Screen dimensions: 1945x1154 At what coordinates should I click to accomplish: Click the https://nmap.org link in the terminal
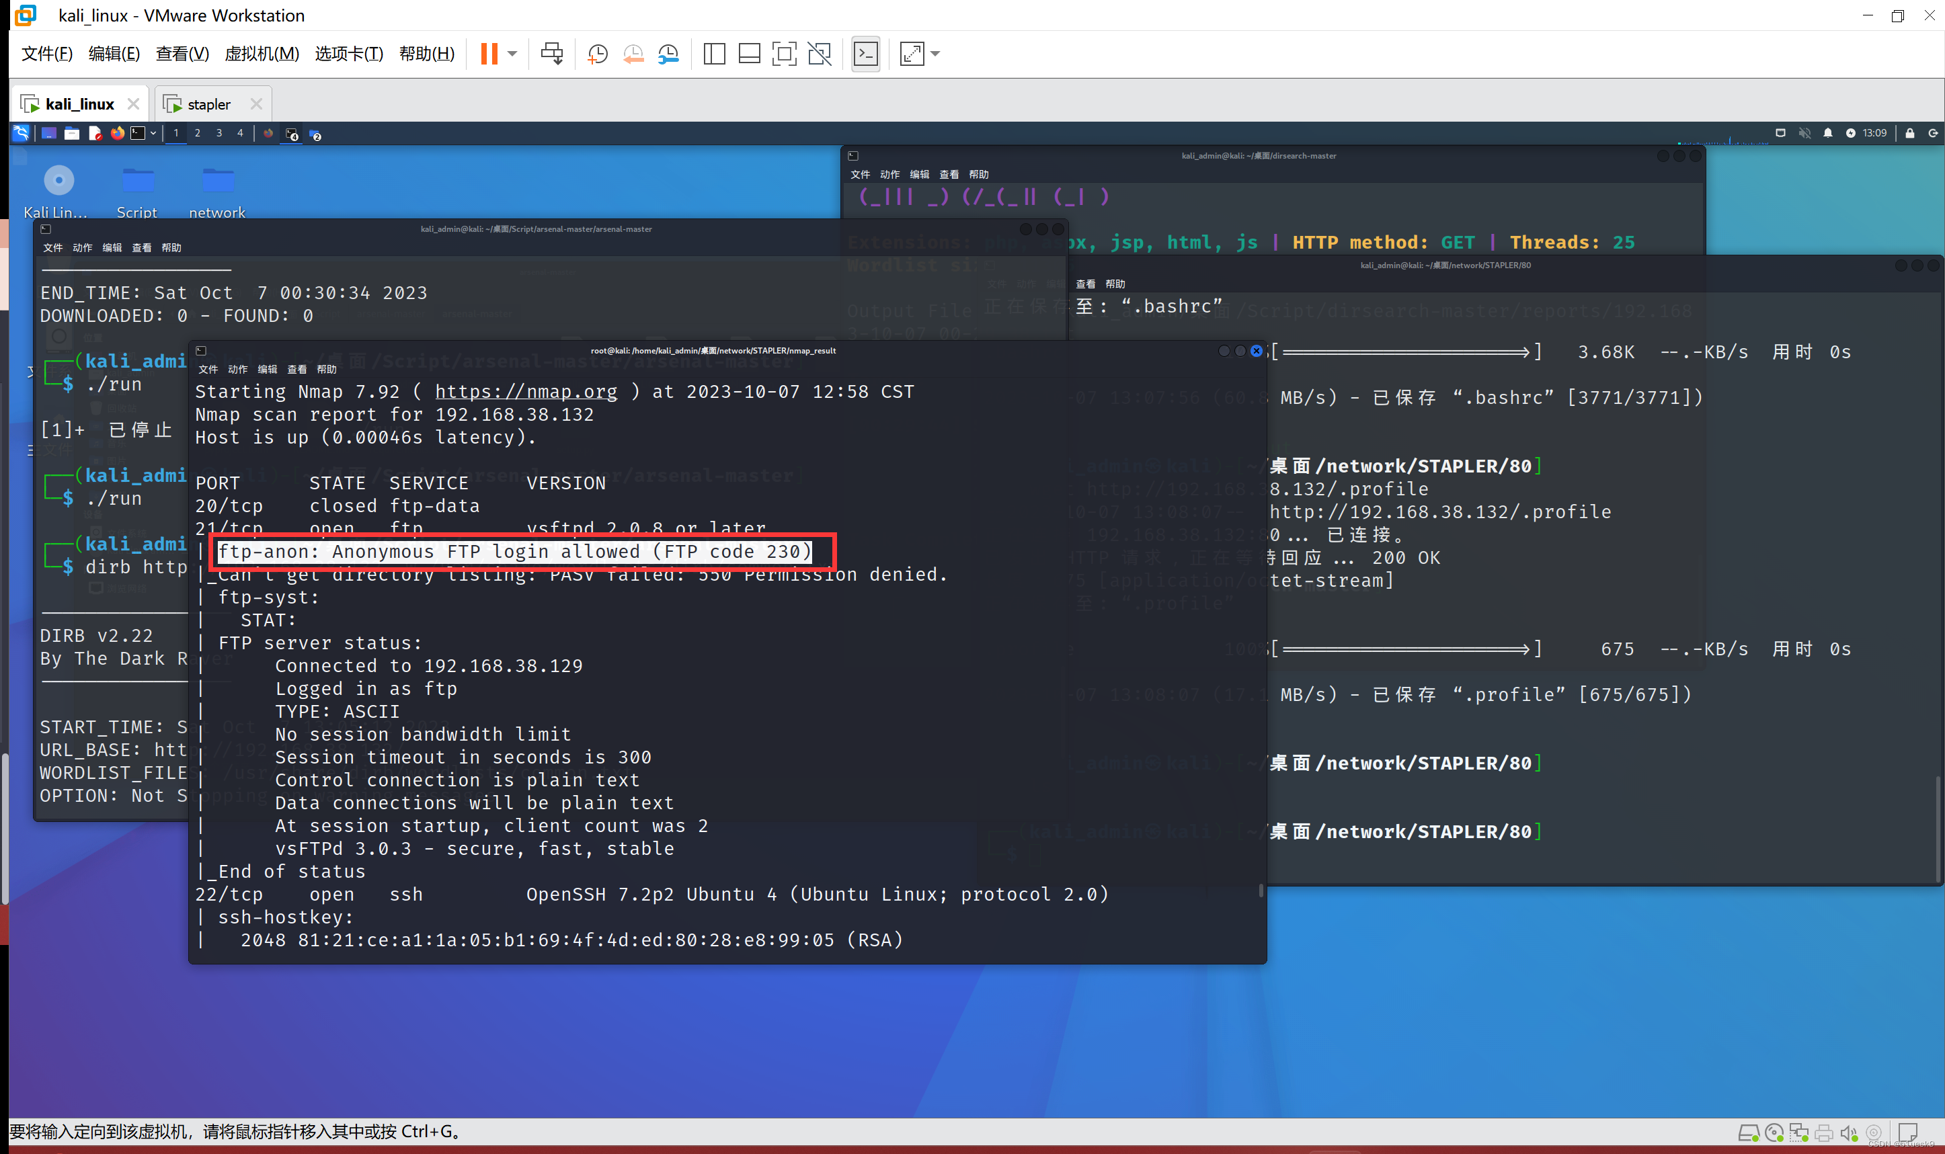pyautogui.click(x=527, y=391)
